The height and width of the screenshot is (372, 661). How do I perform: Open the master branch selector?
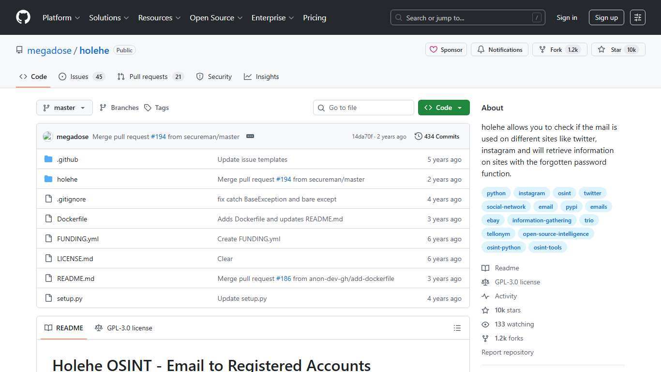tap(64, 108)
